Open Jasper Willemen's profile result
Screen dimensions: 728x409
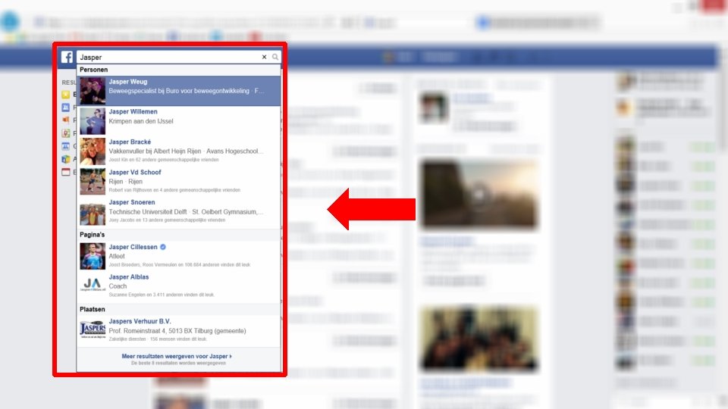179,120
